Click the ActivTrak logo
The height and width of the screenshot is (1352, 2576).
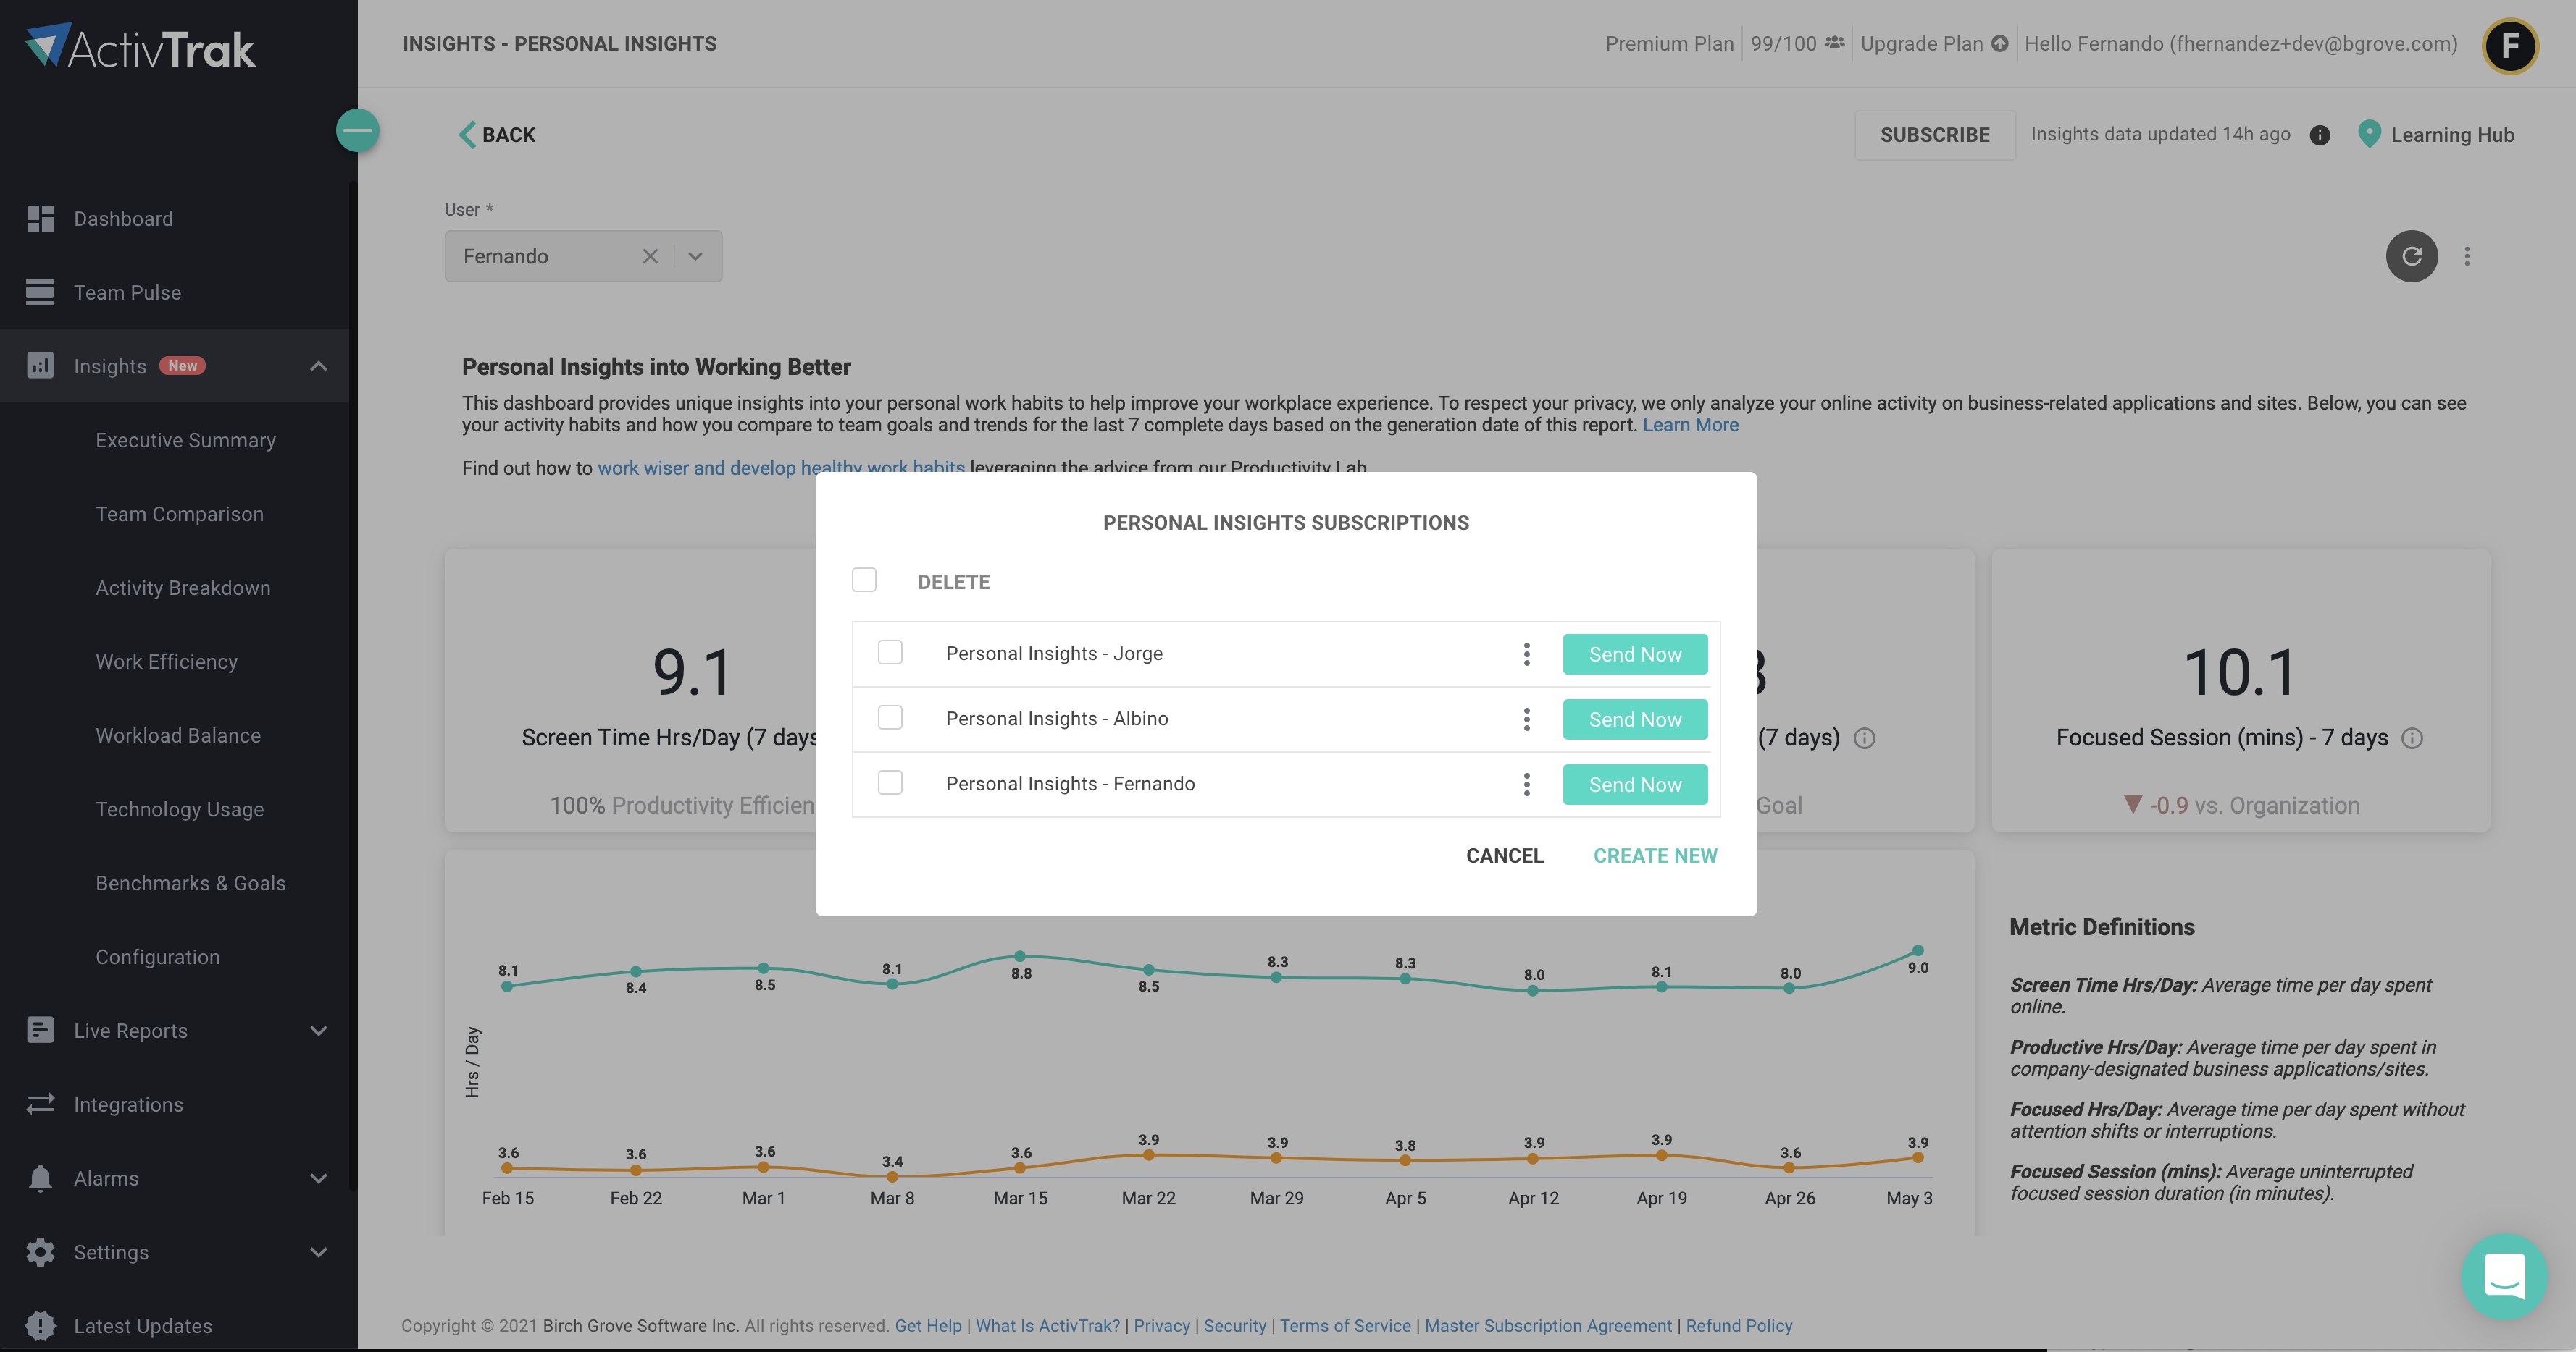tap(140, 46)
